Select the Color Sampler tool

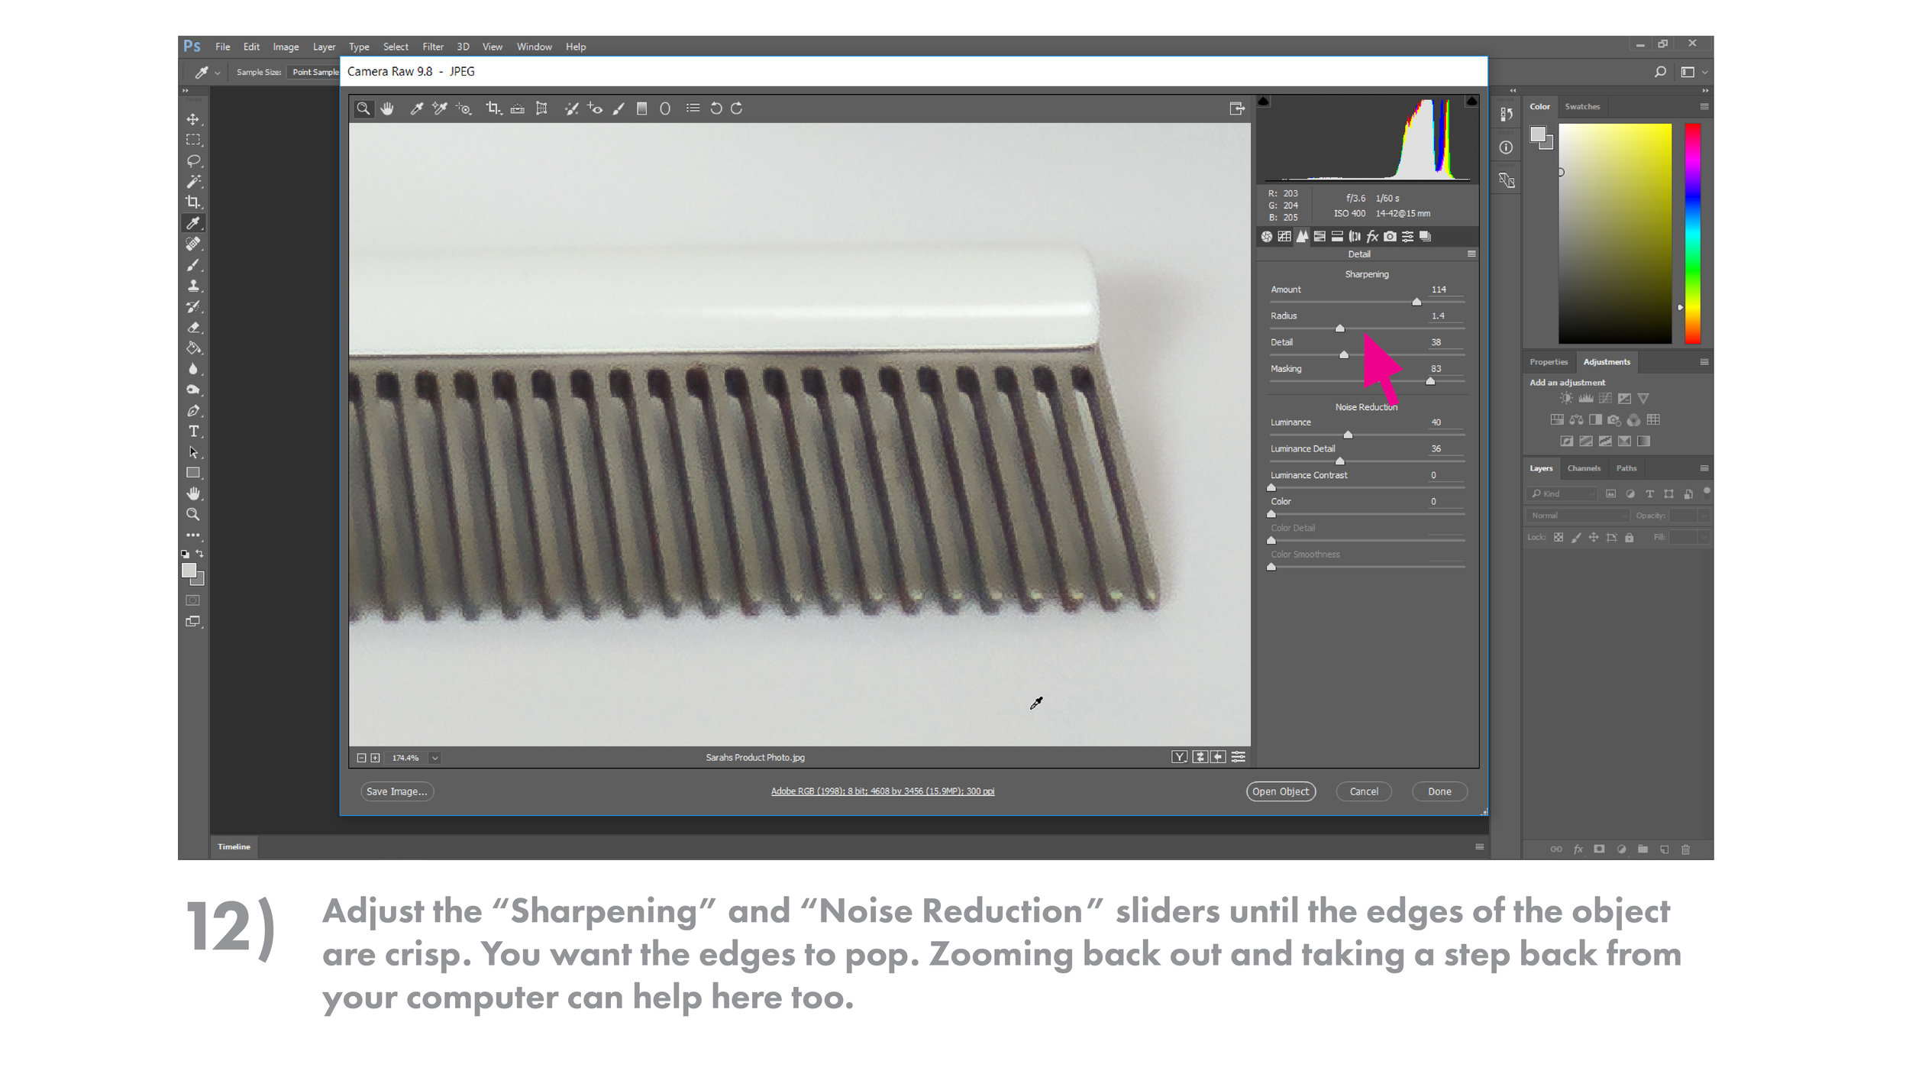pos(440,108)
